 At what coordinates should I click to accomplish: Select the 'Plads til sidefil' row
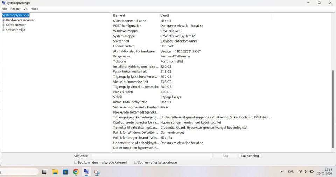click(192, 92)
